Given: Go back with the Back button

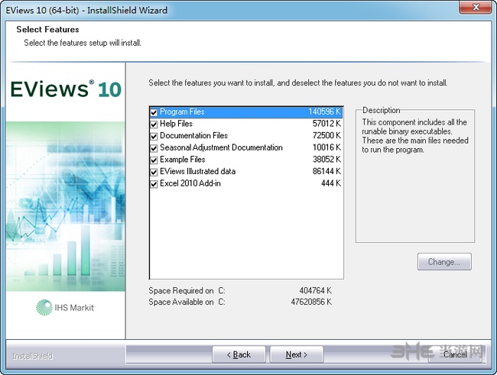Looking at the screenshot, I should [x=239, y=354].
